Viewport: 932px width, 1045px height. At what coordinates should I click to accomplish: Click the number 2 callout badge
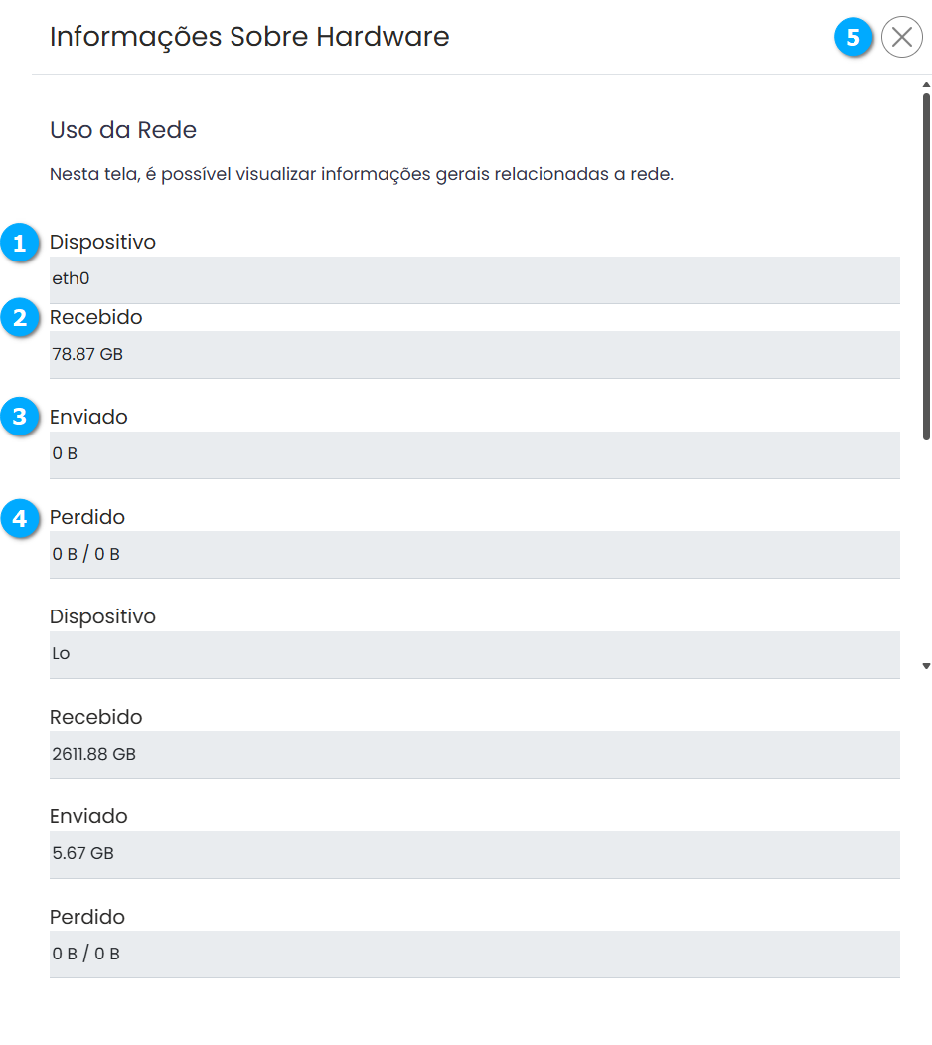click(x=19, y=319)
